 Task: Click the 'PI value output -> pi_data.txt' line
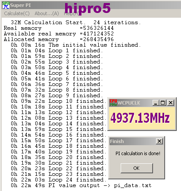(x=81, y=185)
